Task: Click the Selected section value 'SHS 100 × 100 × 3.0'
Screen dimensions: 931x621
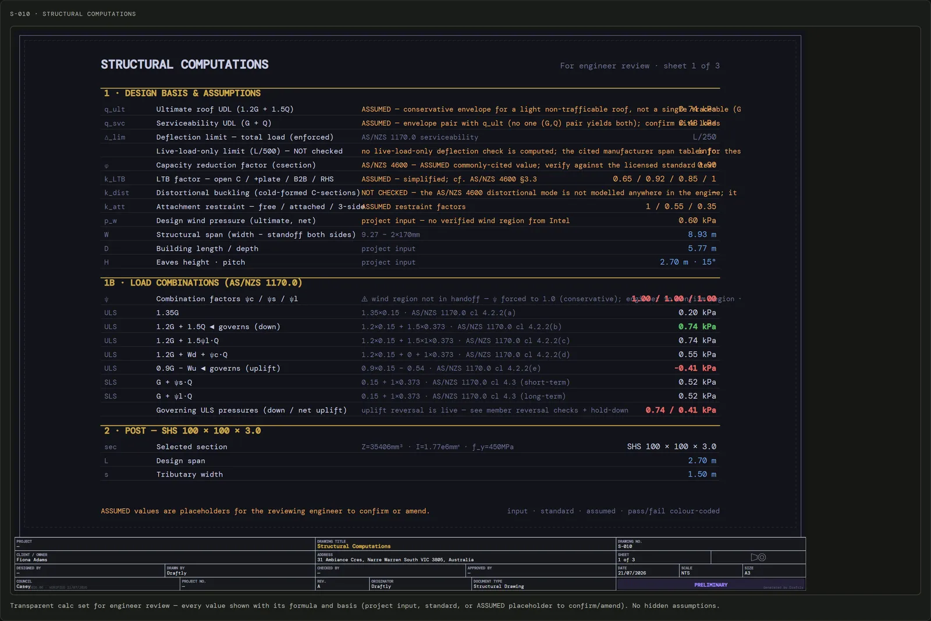Action: 671,446
